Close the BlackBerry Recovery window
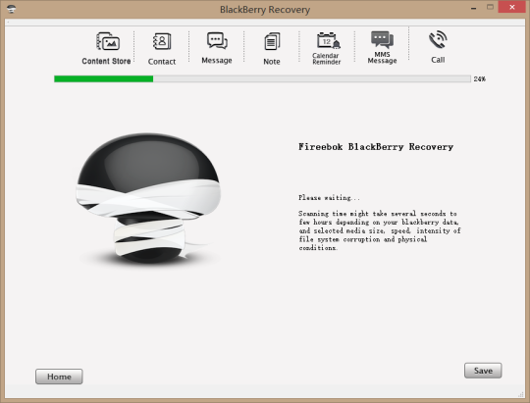This screenshot has width=530, height=403. point(511,7)
